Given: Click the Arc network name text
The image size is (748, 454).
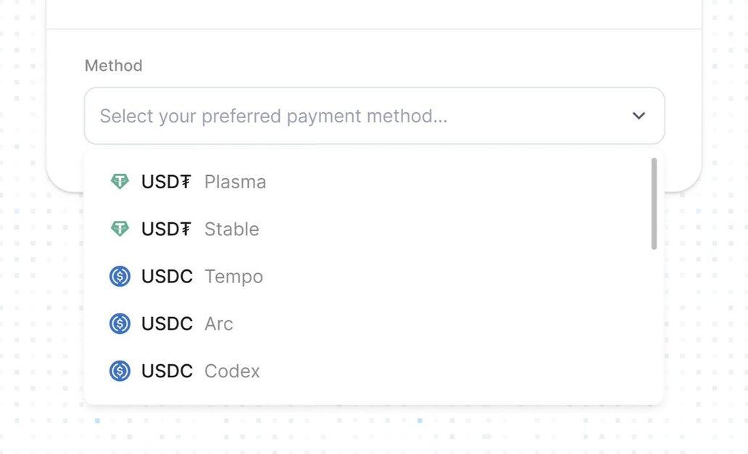Looking at the screenshot, I should click(x=219, y=324).
